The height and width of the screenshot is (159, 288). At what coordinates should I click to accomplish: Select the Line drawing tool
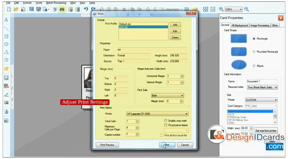click(x=6, y=29)
